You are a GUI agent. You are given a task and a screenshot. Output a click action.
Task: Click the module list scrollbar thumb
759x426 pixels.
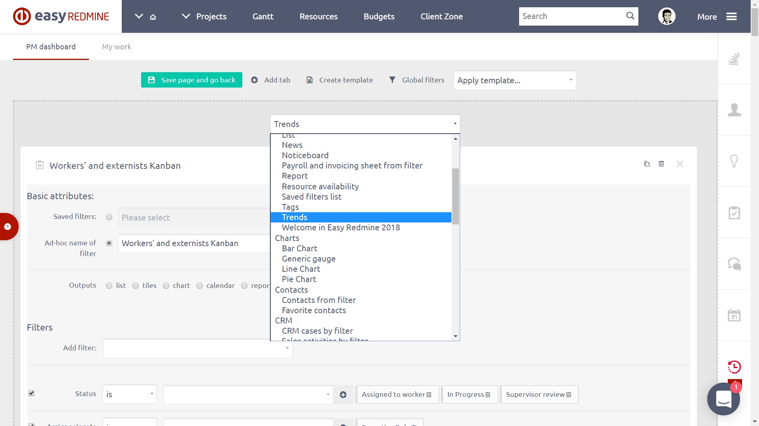455,196
